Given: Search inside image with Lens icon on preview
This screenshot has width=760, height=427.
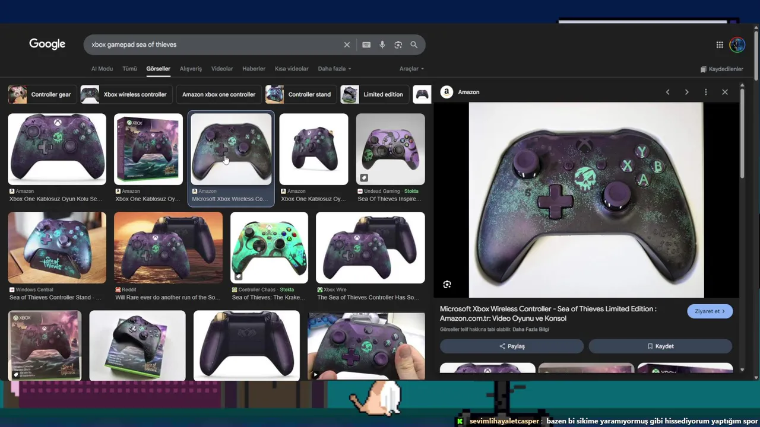Looking at the screenshot, I should pos(447,285).
